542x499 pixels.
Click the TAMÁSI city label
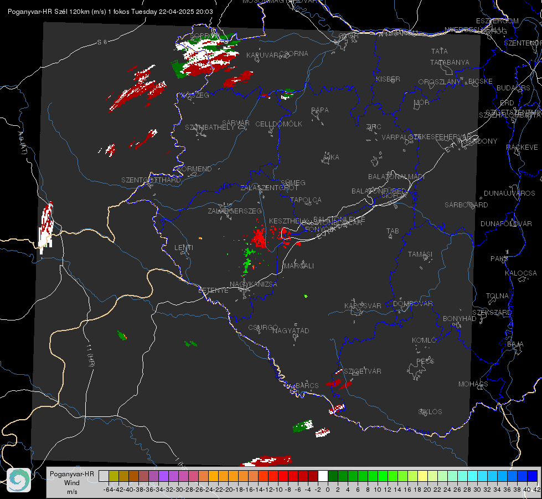coord(420,254)
